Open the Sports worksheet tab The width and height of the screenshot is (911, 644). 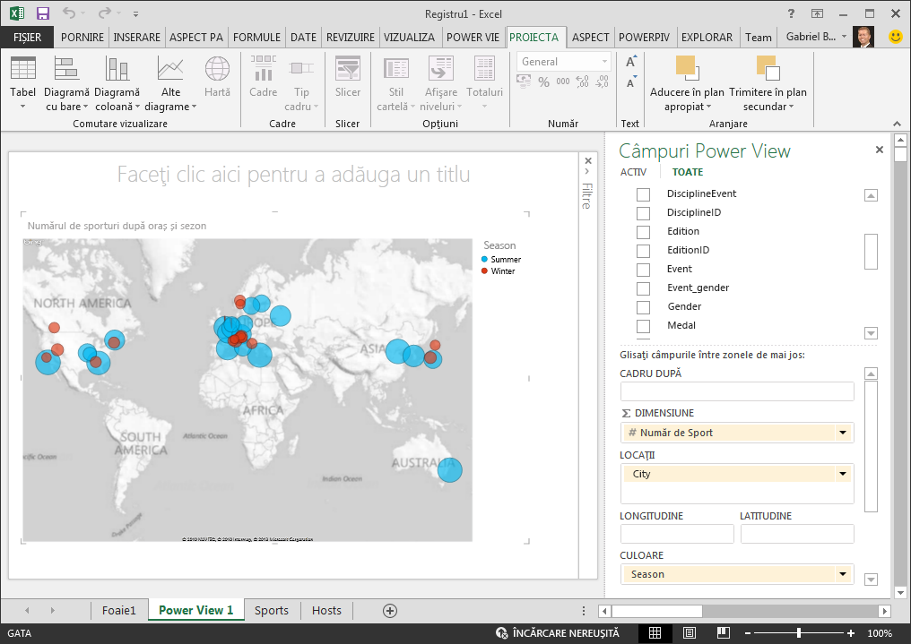[x=272, y=610]
